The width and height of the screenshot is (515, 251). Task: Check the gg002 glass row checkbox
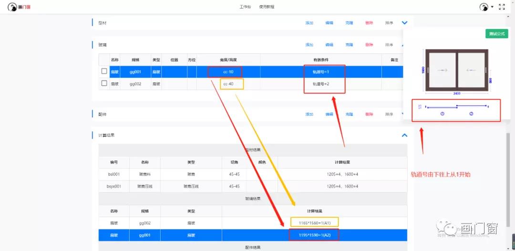104,83
